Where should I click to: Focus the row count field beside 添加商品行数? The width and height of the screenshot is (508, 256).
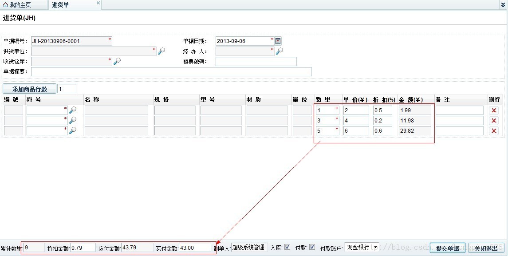point(67,89)
